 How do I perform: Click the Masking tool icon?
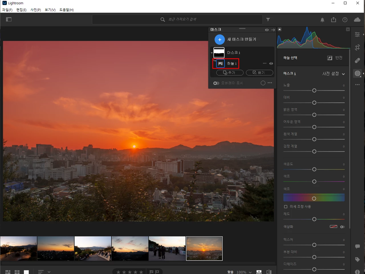pyautogui.click(x=357, y=74)
